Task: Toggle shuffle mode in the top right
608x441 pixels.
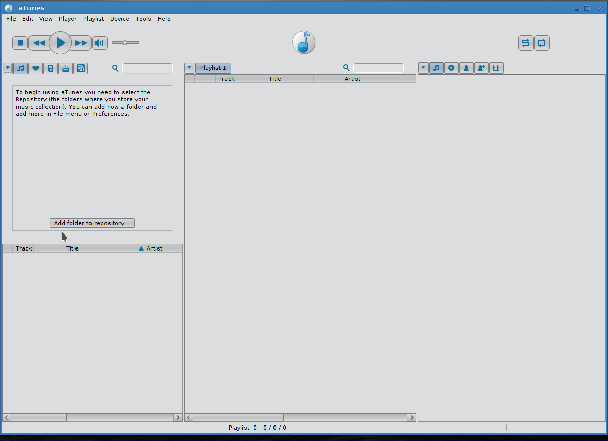Action: pyautogui.click(x=526, y=42)
